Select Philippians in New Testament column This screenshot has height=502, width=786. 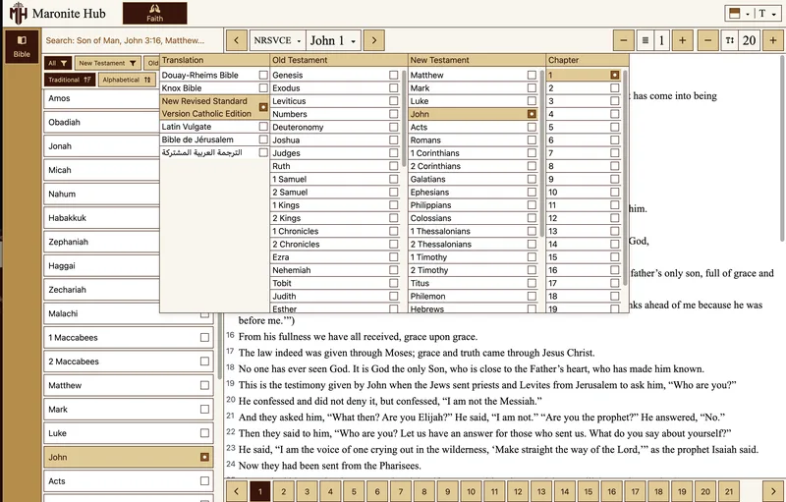pos(473,205)
